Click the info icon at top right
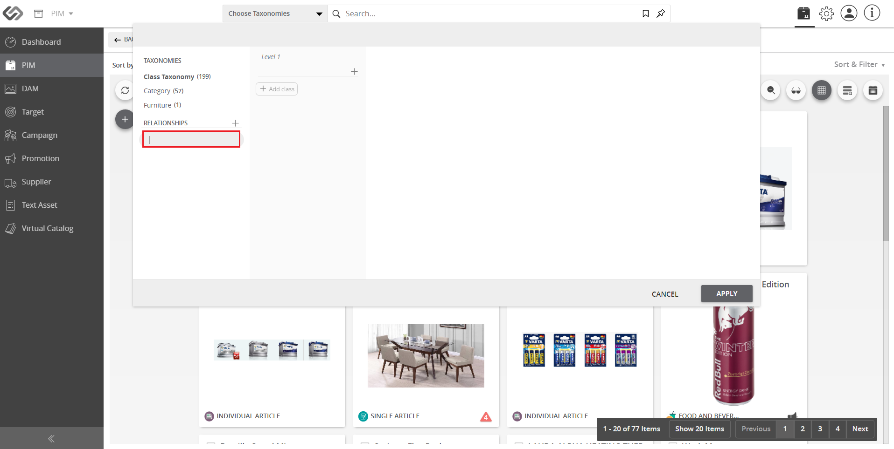Image resolution: width=894 pixels, height=449 pixels. (x=872, y=13)
